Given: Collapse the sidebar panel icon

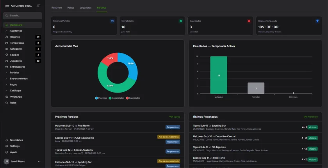Looking at the screenshot, I should pyautogui.click(x=39, y=6).
